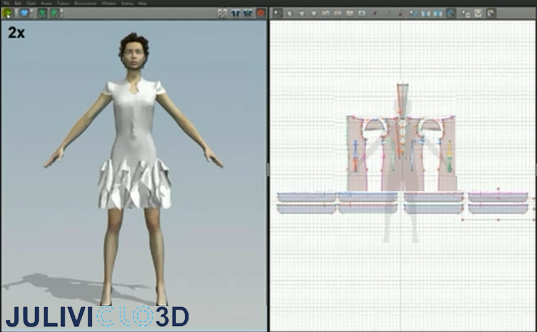
Task: Open the File menu
Action: tap(6, 4)
